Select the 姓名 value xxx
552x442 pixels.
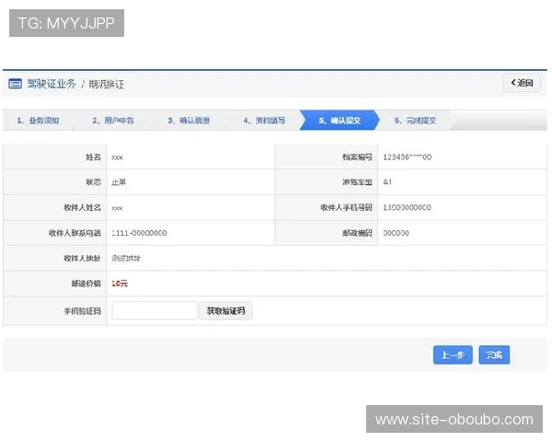click(117, 157)
